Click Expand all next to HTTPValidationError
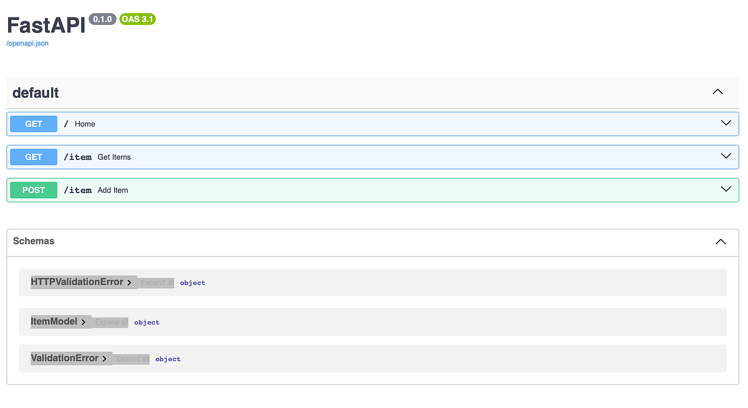The width and height of the screenshot is (748, 408). point(156,283)
